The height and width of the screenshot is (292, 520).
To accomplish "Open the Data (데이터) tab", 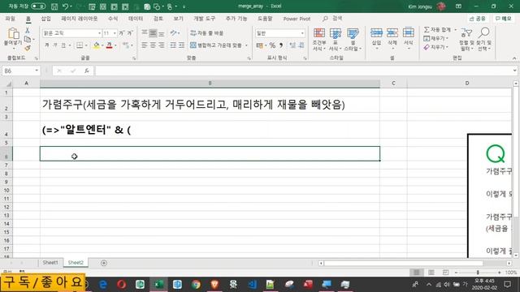I will click(x=136, y=19).
